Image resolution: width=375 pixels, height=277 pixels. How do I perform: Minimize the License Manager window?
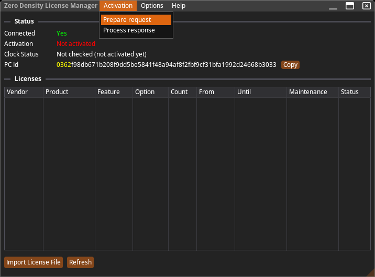(334, 6)
